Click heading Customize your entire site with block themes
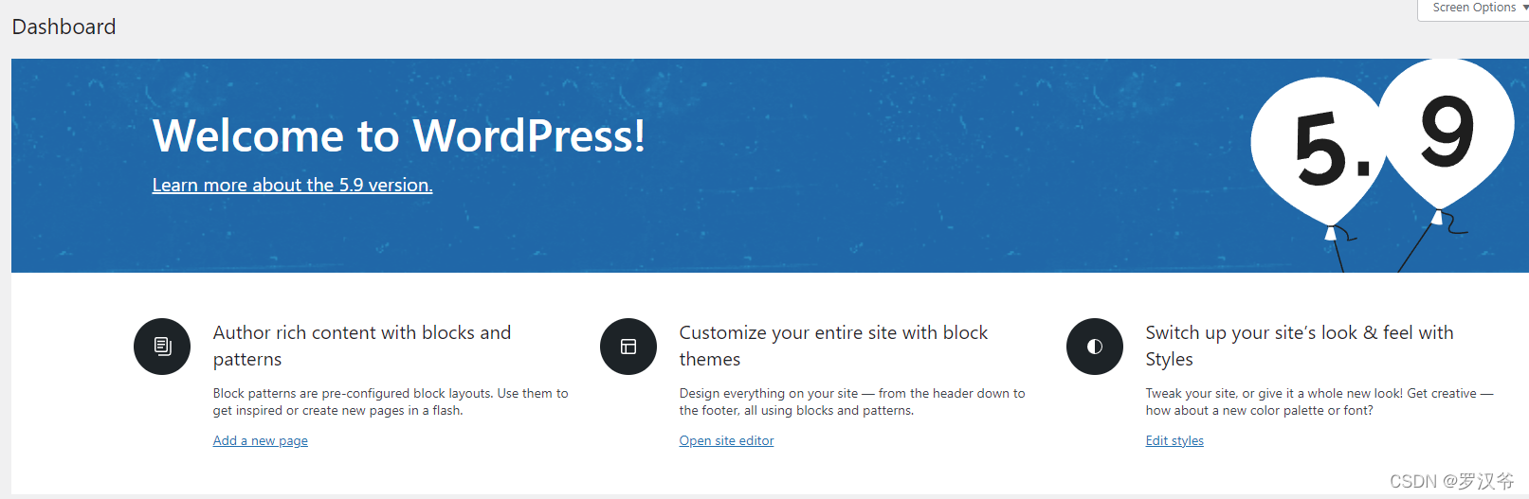The width and height of the screenshot is (1529, 499). [833, 346]
